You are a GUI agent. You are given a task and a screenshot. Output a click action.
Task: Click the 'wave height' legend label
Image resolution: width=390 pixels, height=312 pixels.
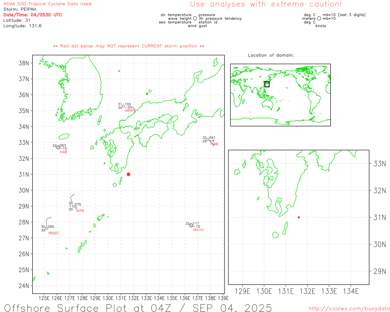coord(180,19)
